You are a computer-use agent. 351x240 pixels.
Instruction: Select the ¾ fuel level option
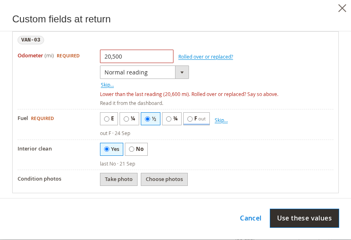pos(172,119)
